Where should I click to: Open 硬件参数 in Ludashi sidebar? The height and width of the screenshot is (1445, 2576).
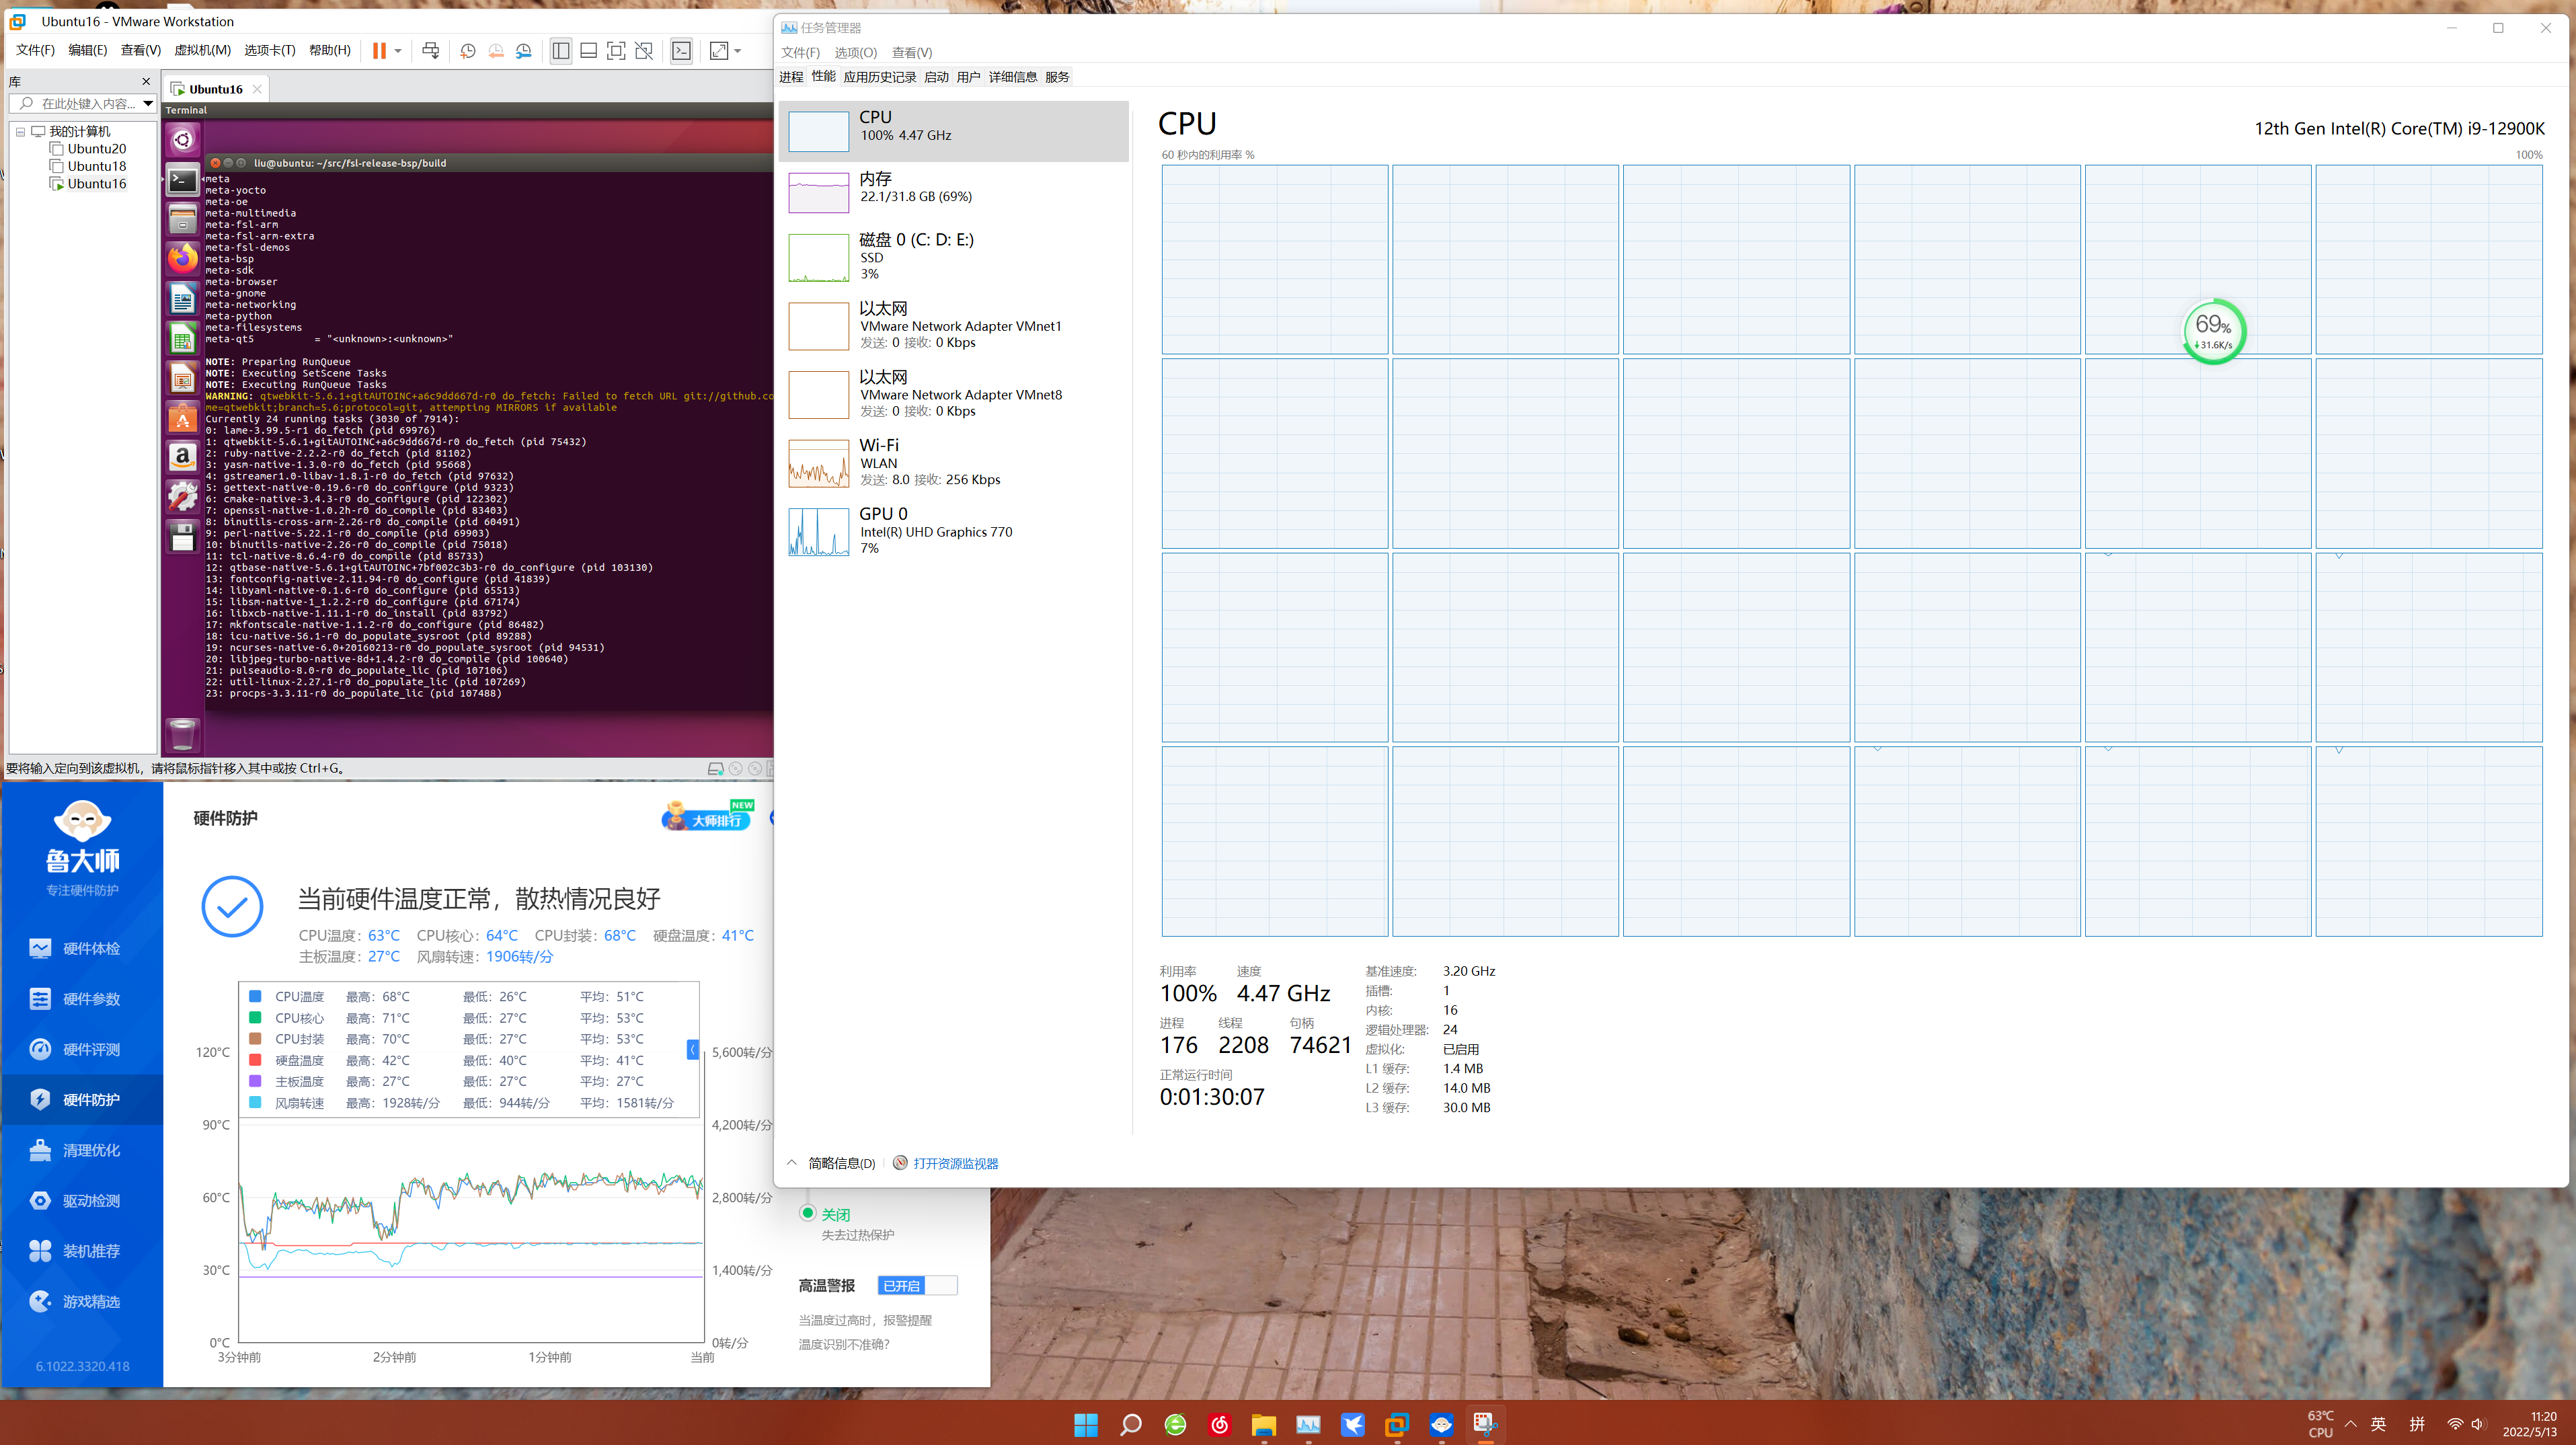pyautogui.click(x=82, y=999)
